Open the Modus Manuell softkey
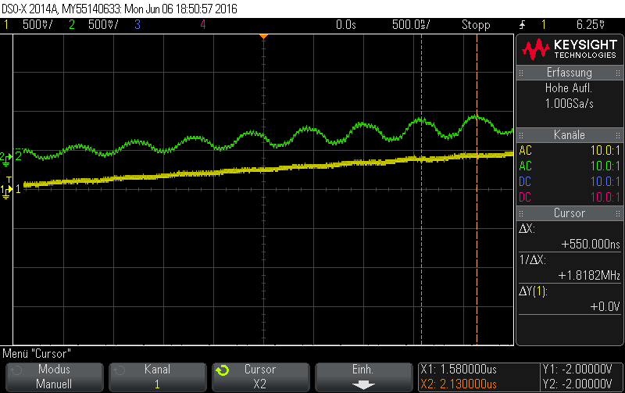 [54, 377]
